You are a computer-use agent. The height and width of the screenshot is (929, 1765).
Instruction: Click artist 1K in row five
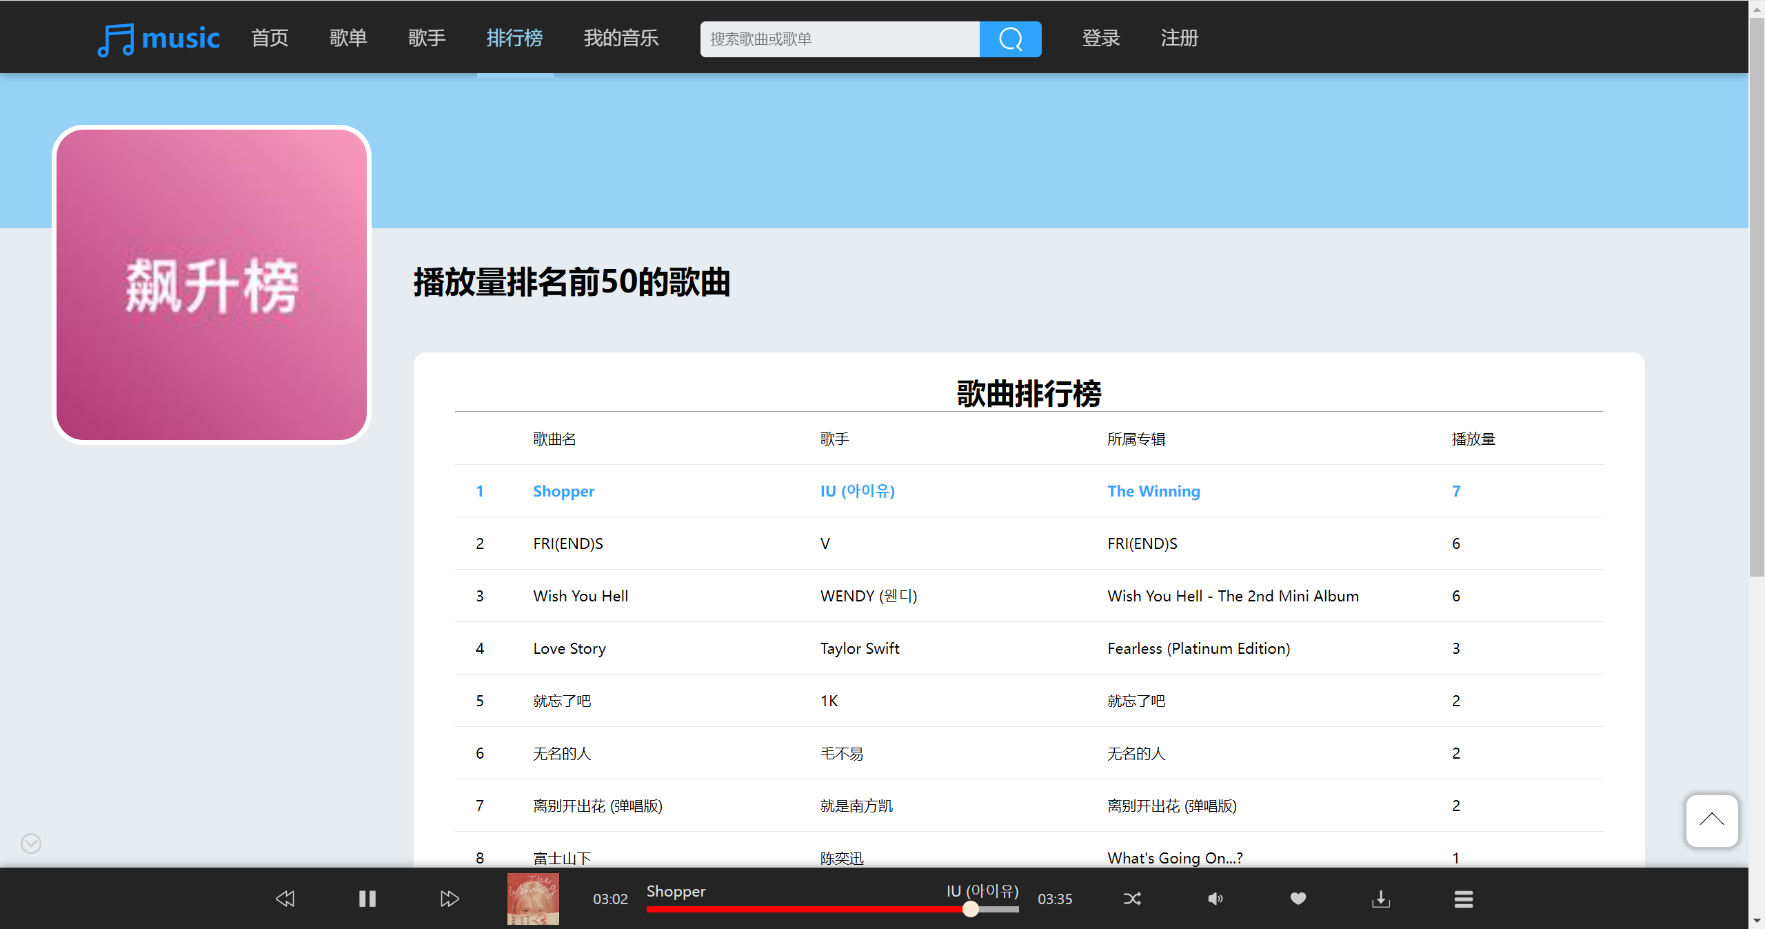click(x=829, y=701)
